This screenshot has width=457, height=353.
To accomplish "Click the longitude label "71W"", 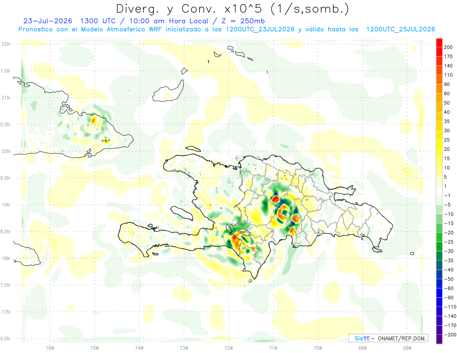I will (273, 348).
